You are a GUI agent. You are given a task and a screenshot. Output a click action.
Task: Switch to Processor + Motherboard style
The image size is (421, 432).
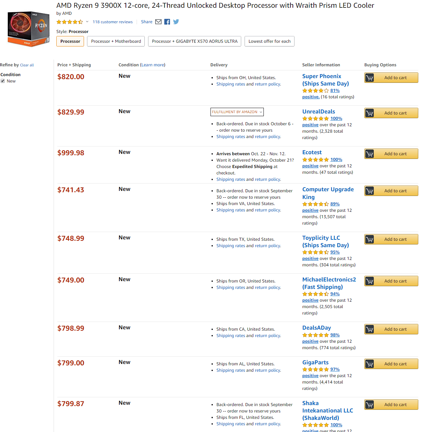(116, 41)
